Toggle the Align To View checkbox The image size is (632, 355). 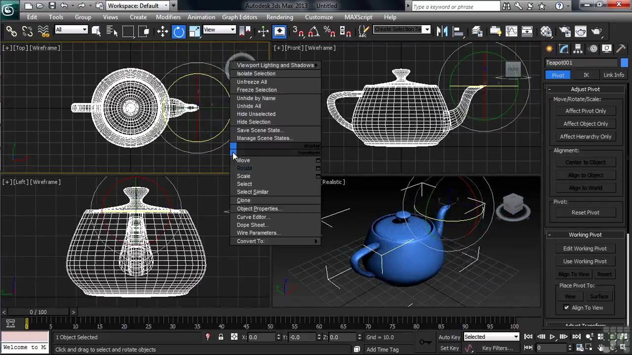click(x=566, y=308)
